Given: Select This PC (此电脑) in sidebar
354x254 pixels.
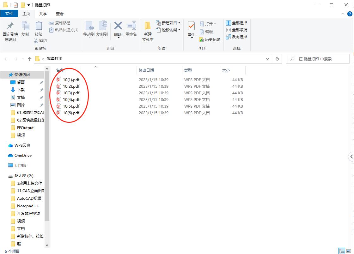Looking at the screenshot, I should point(20,165).
